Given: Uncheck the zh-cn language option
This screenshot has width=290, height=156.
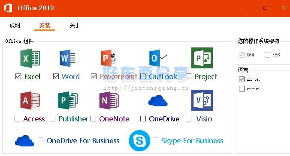Looking at the screenshot, I should (x=242, y=79).
